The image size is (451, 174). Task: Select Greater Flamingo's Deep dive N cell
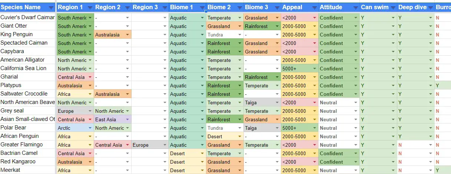point(416,145)
